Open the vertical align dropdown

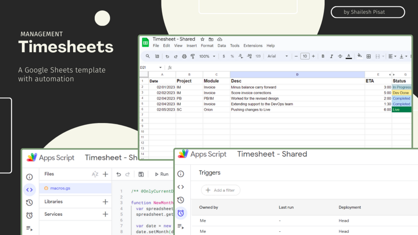click(x=403, y=56)
